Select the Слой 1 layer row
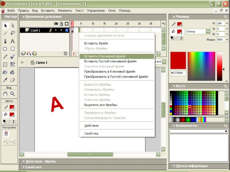Viewport: 230px width, 172px height. coord(45,30)
